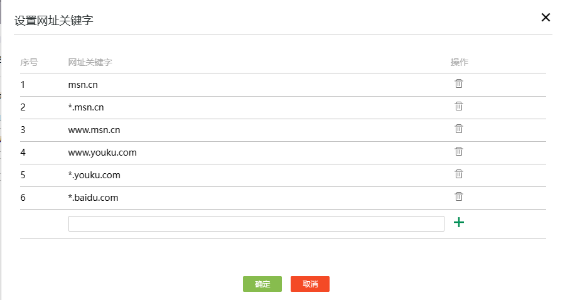Select the www.msn.cn row text

point(94,130)
